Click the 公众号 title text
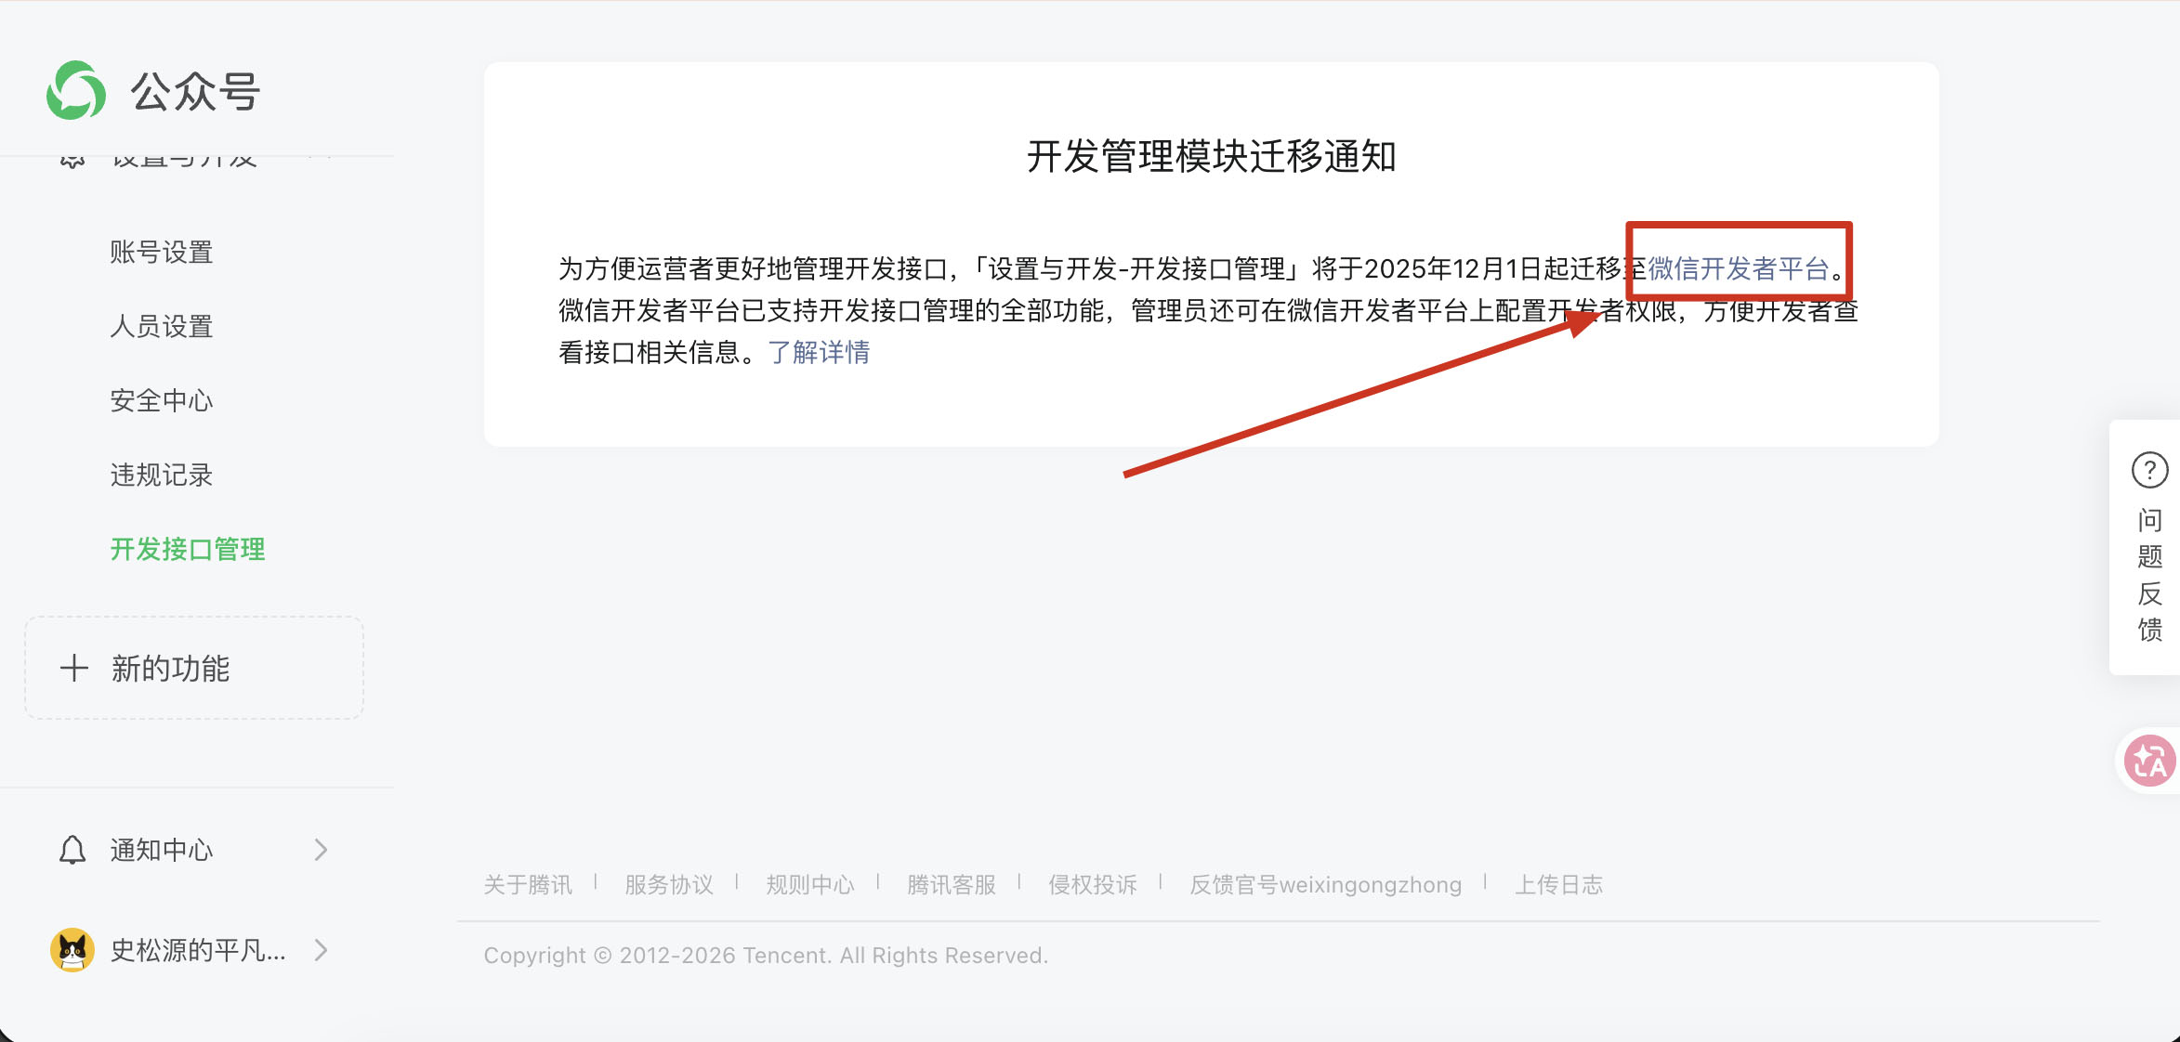2180x1042 pixels. coord(195,91)
